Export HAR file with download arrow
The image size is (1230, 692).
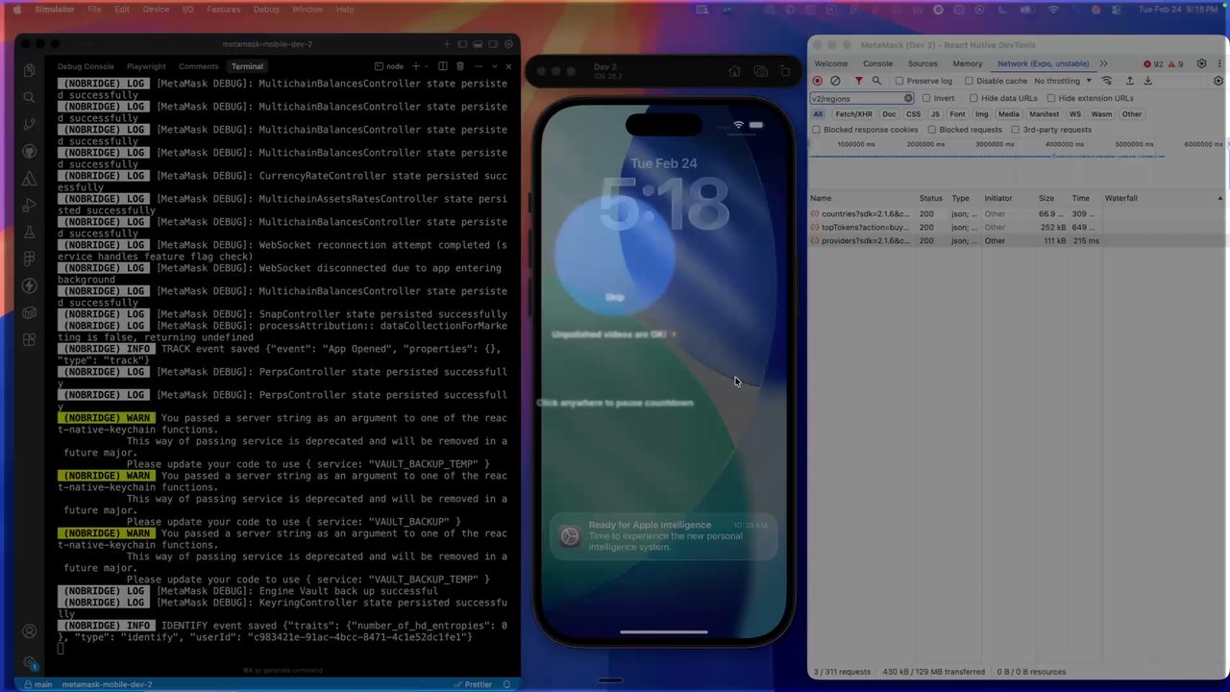coord(1147,81)
